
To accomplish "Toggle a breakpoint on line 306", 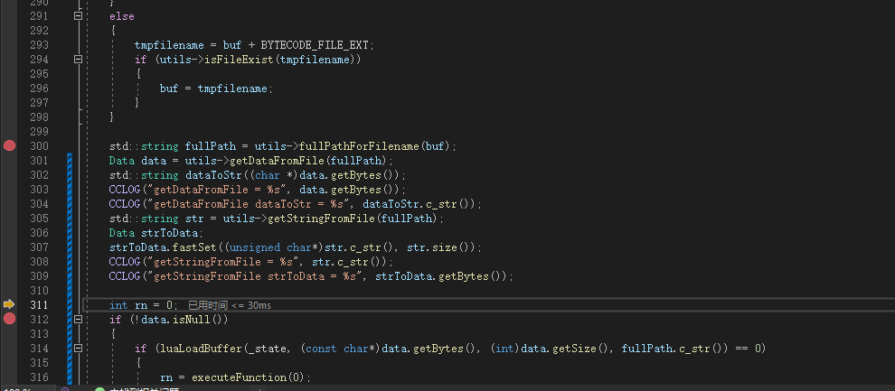I will pos(10,232).
